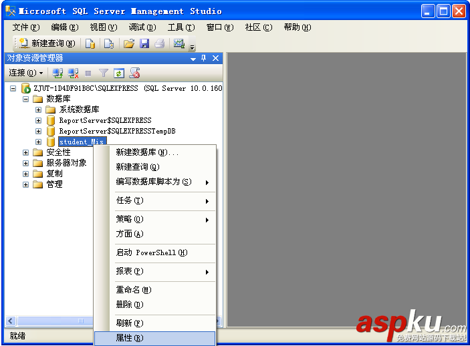Image resolution: width=470 pixels, height=346 pixels.
Task: Click the new database engine query icon
Action: tap(90, 43)
